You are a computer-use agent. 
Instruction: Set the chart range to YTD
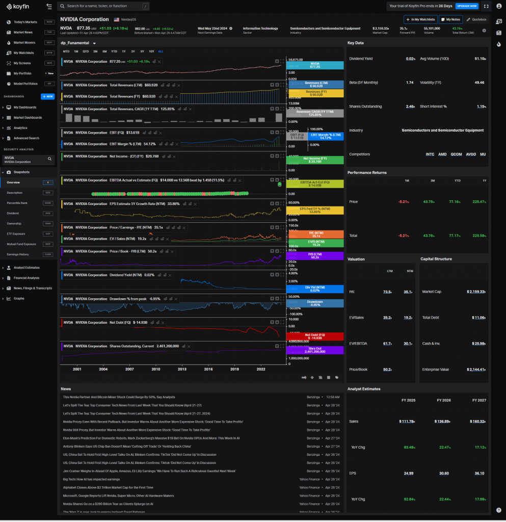tap(114, 51)
